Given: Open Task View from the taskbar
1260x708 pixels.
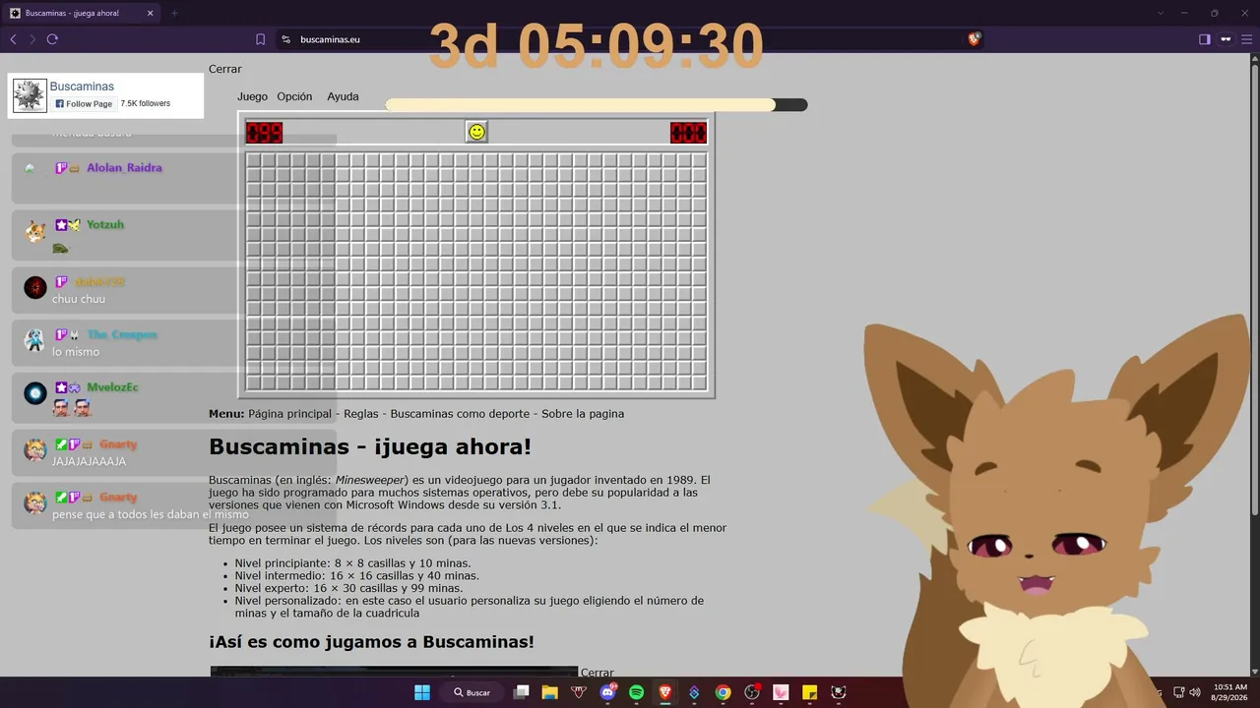Looking at the screenshot, I should pos(522,692).
